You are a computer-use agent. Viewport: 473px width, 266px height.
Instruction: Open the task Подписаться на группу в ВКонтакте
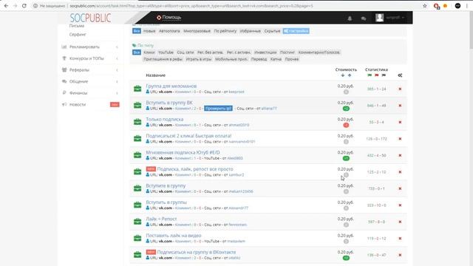(197, 252)
